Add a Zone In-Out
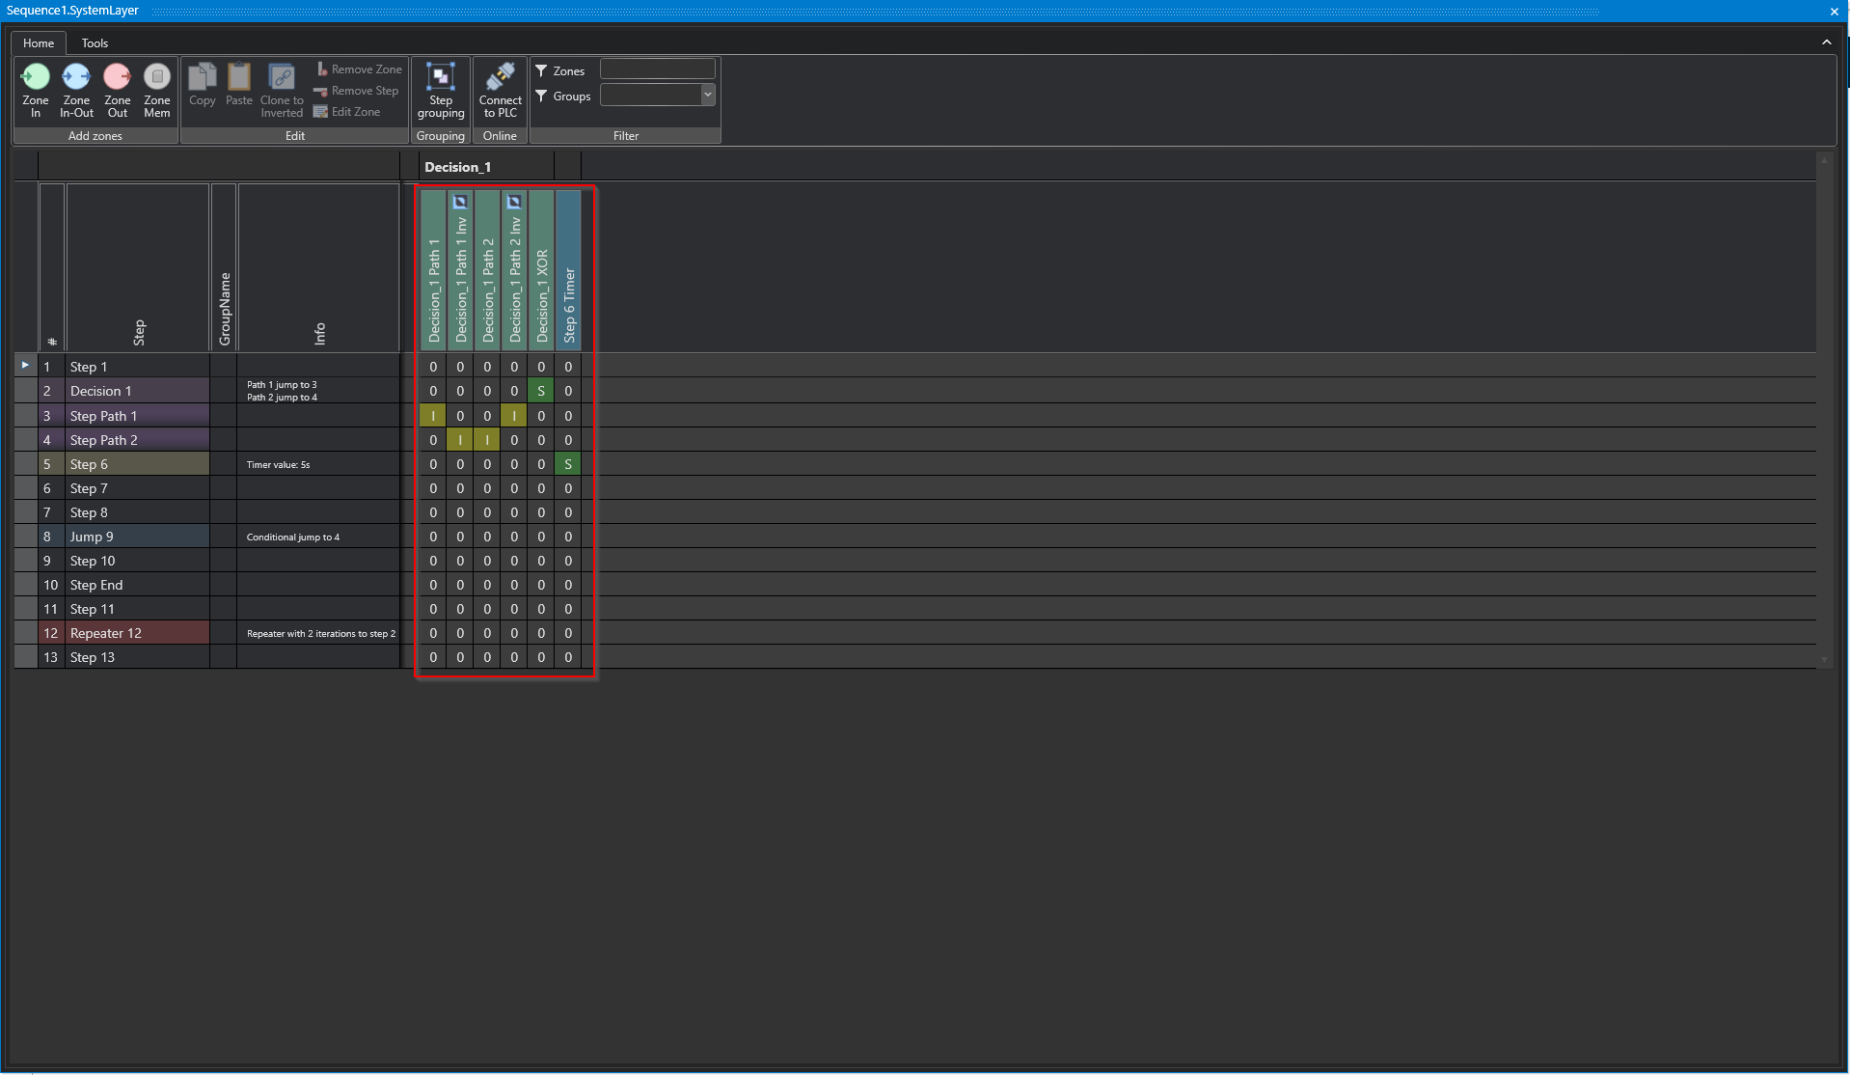This screenshot has width=1850, height=1075. point(76,91)
